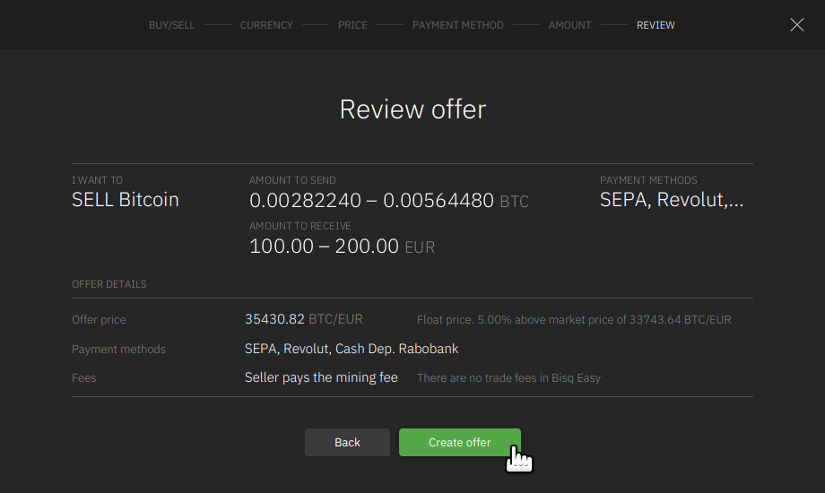Click the float price description text
The width and height of the screenshot is (825, 493).
click(x=574, y=320)
